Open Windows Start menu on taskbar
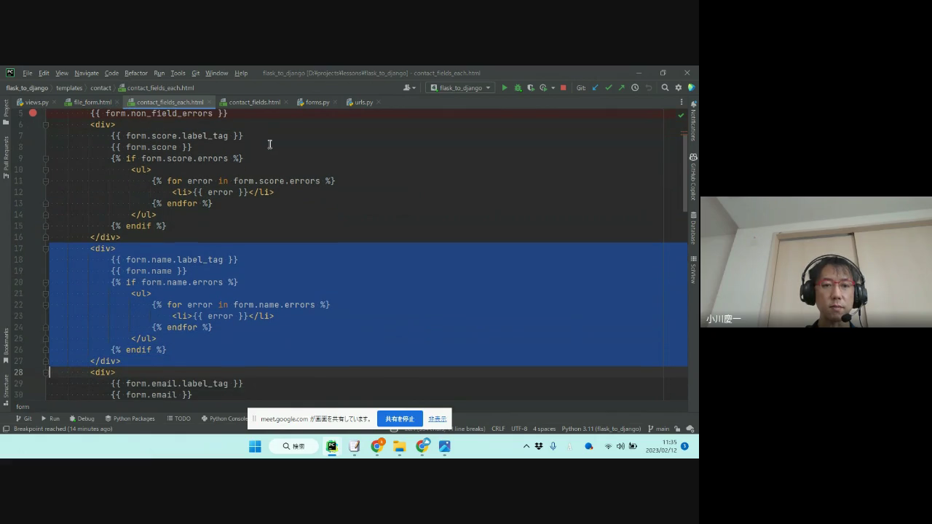The height and width of the screenshot is (524, 932). [x=255, y=446]
